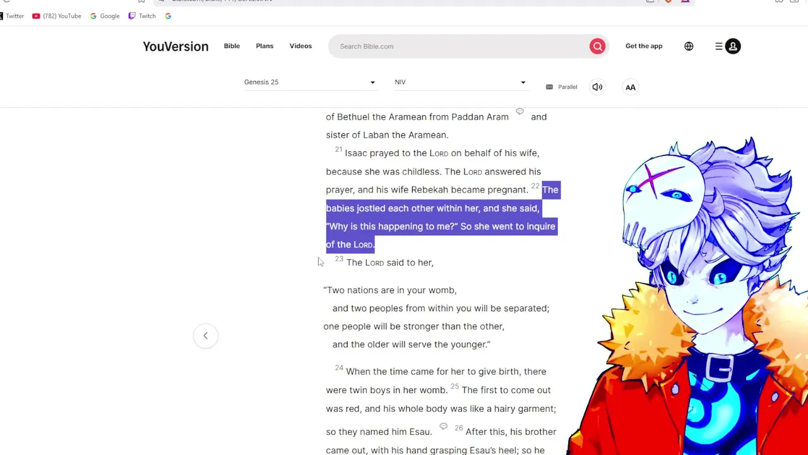This screenshot has height=455, width=808.
Task: Open Twitter bookmark
Action: (x=12, y=16)
